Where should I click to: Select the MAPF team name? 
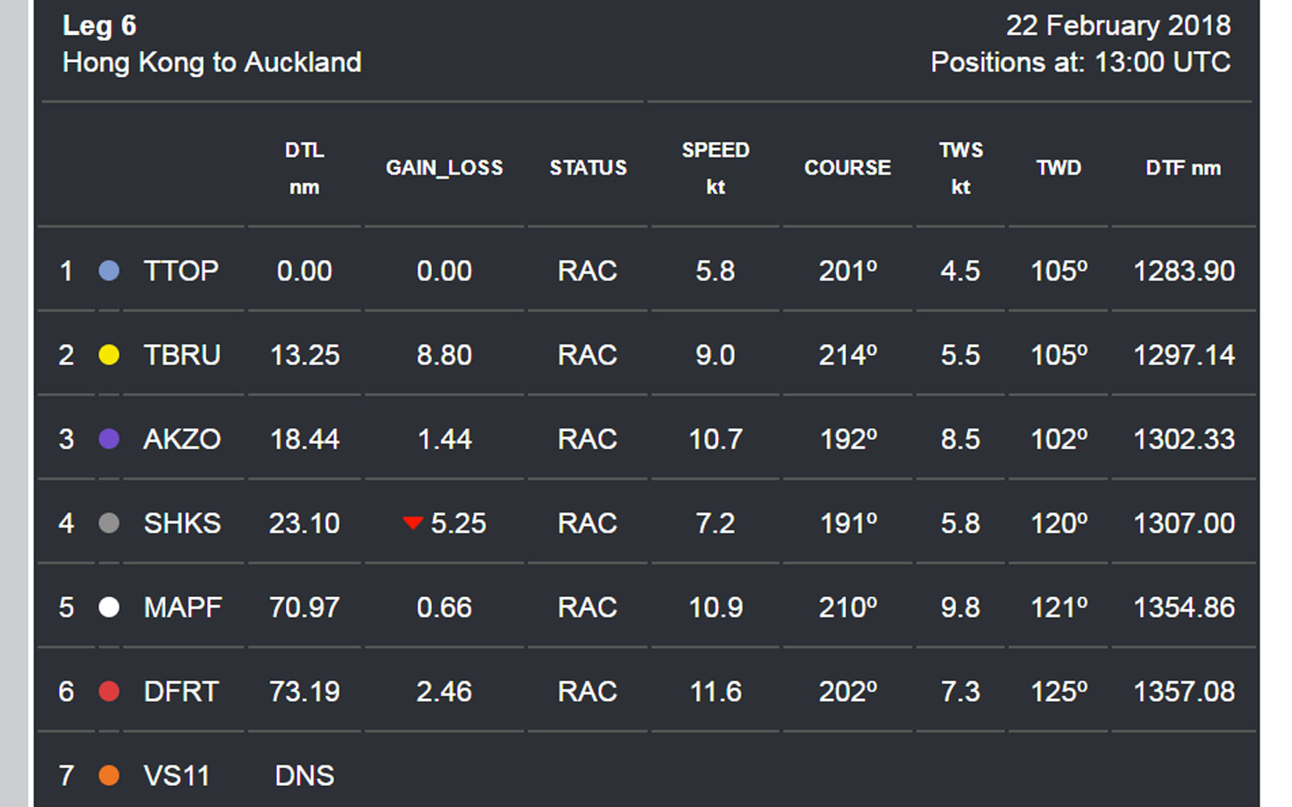click(182, 607)
